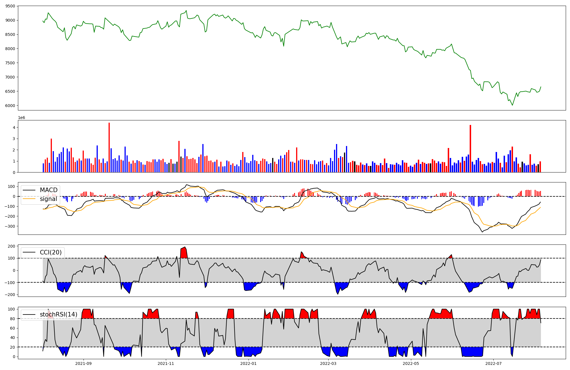Image resolution: width=570 pixels, height=370 pixels.
Task: Click the 2022-03 x-axis date label
Action: [x=328, y=363]
